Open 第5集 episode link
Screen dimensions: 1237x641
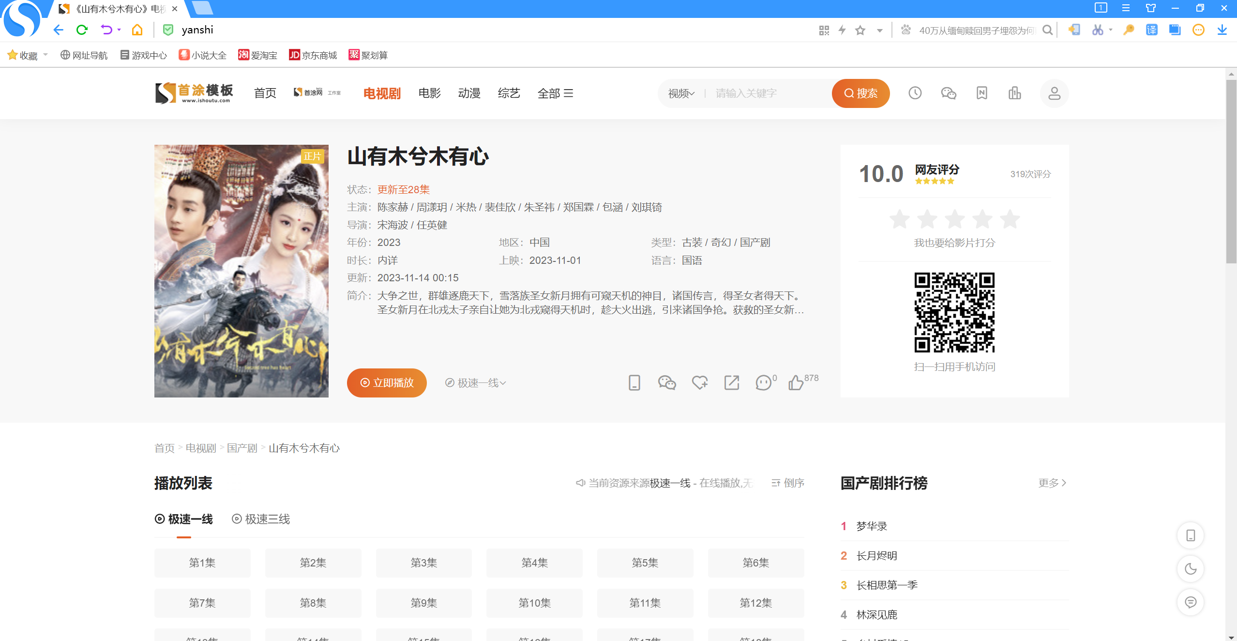coord(645,563)
